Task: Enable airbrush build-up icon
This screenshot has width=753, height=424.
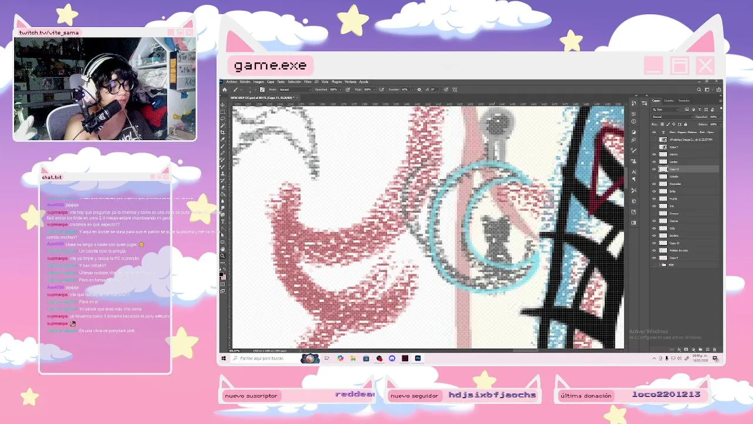Action: pyautogui.click(x=381, y=90)
